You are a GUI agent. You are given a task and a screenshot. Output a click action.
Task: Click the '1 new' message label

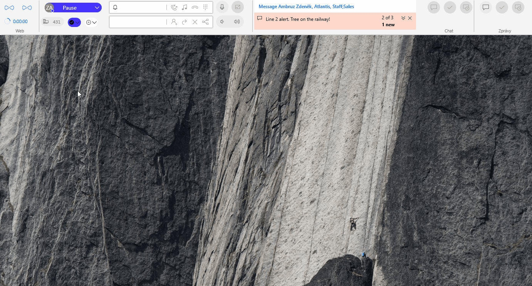(x=388, y=25)
